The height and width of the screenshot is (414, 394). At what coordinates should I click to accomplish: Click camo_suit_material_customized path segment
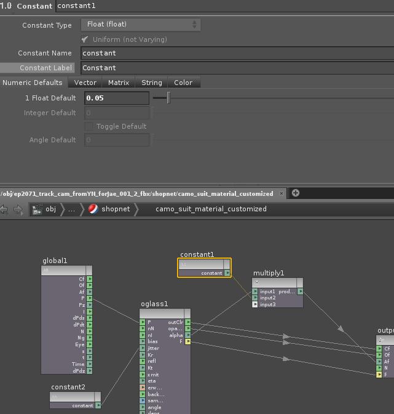click(x=211, y=209)
